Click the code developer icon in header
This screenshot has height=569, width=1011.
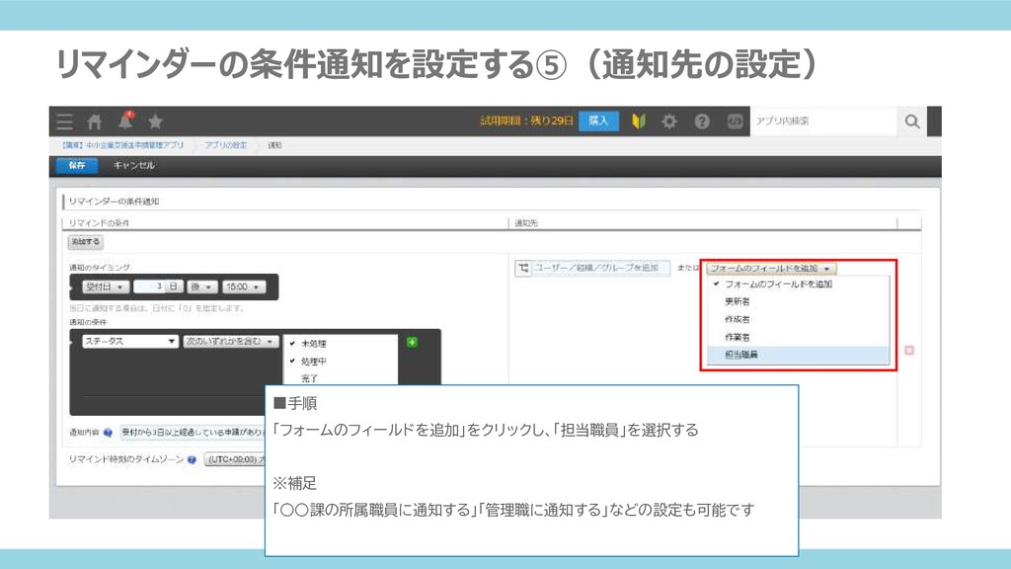[735, 122]
